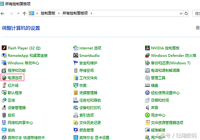200x140 pixels.
Task: Click the 设备和打印机 icon
Action: click(x=76, y=108)
